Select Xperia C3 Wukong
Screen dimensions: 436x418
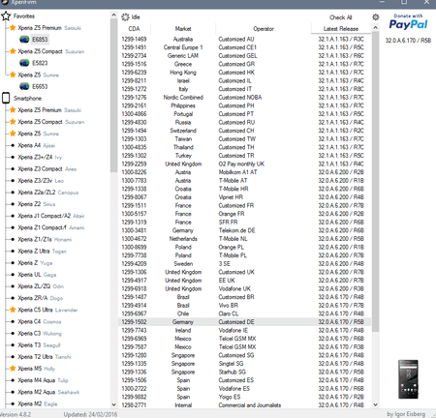40,334
